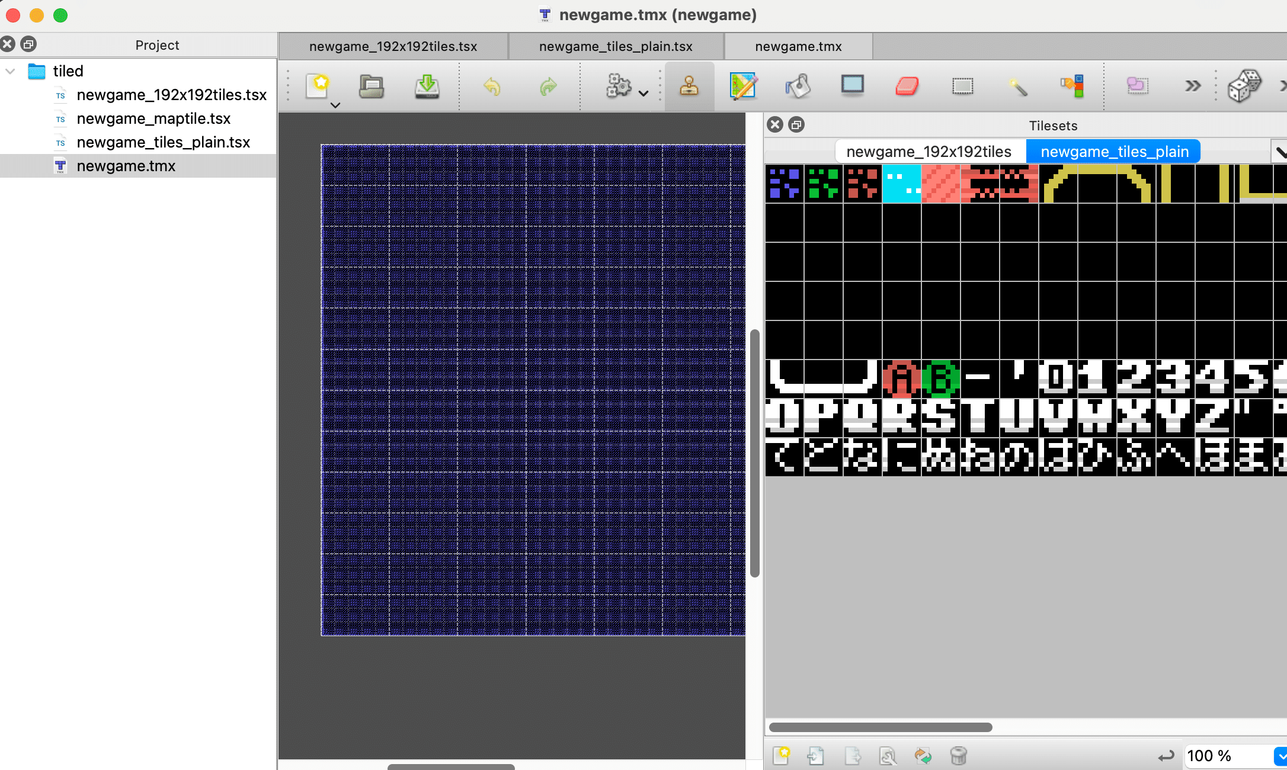The image size is (1287, 770).
Task: Activate the Magic Wand tool
Action: (1017, 86)
